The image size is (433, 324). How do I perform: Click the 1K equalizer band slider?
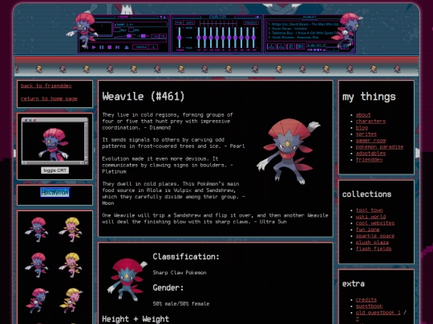coord(223,38)
